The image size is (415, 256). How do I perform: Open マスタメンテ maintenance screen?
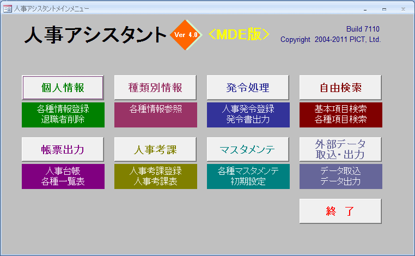248,149
